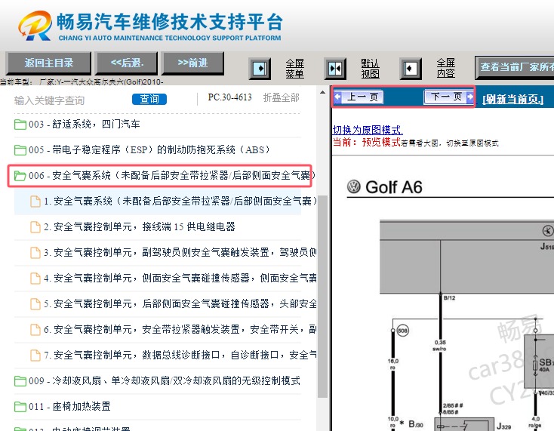The height and width of the screenshot is (431, 554).
Task: Click folder icon of 011 座椅加热装置
Action: click(20, 407)
